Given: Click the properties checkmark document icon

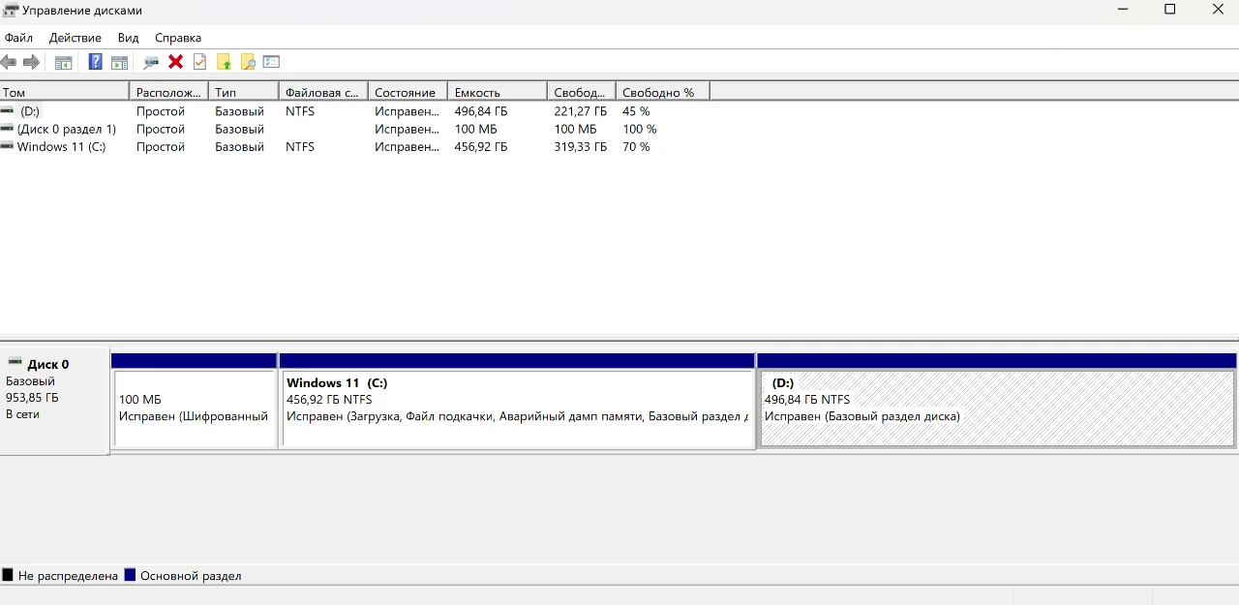Looking at the screenshot, I should [199, 62].
